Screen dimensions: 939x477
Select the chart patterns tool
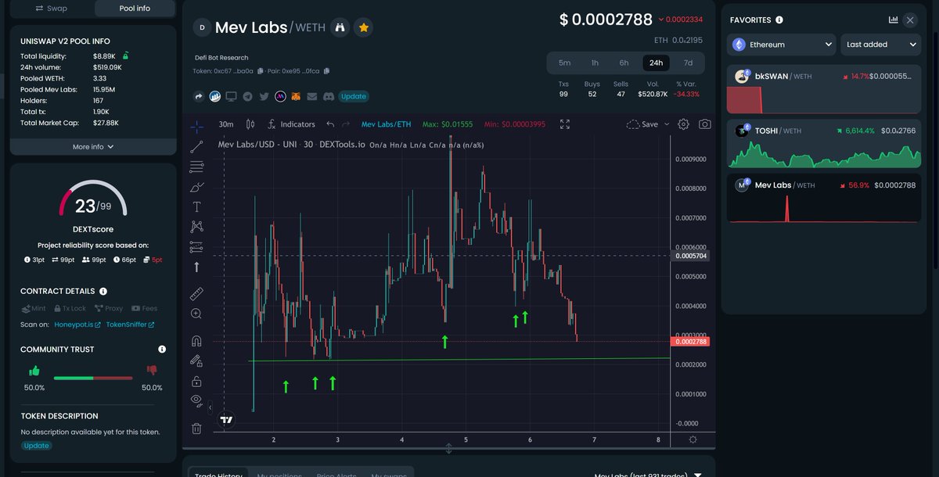coord(196,227)
